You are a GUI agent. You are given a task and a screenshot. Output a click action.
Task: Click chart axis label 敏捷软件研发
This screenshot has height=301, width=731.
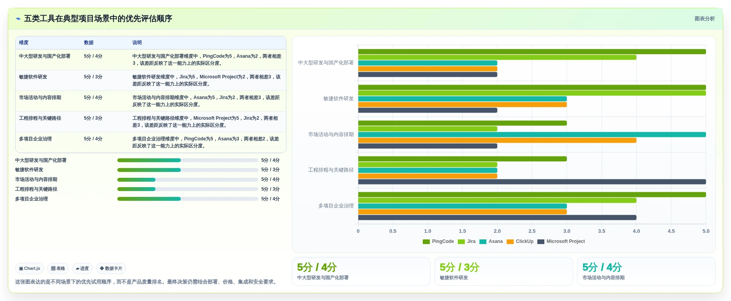click(x=339, y=99)
